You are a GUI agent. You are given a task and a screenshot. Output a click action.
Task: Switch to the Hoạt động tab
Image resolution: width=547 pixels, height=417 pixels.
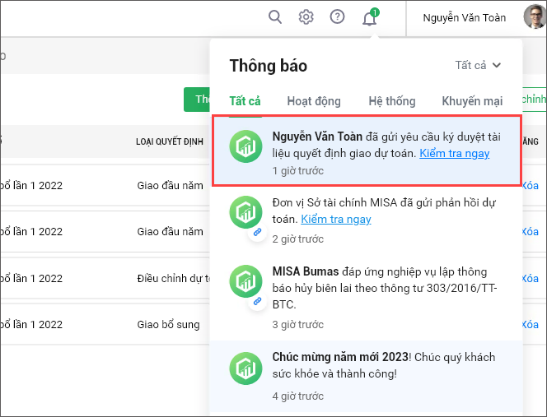click(x=313, y=101)
